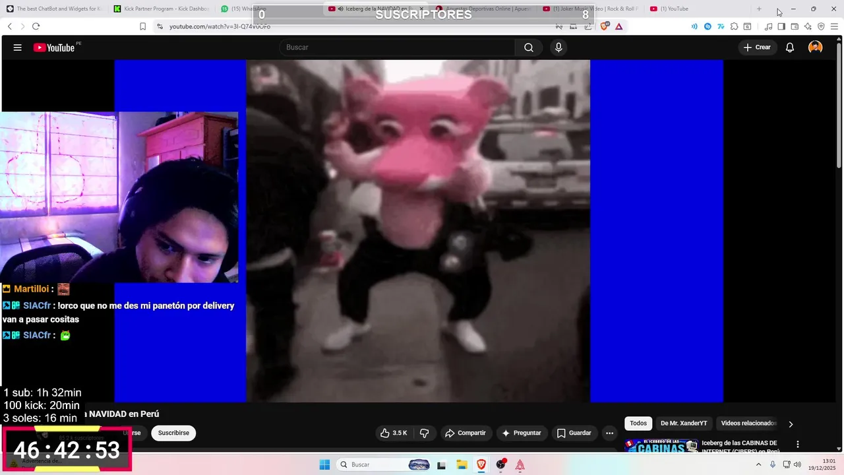
Task: Dislike the video with thumbs down
Action: (424, 433)
